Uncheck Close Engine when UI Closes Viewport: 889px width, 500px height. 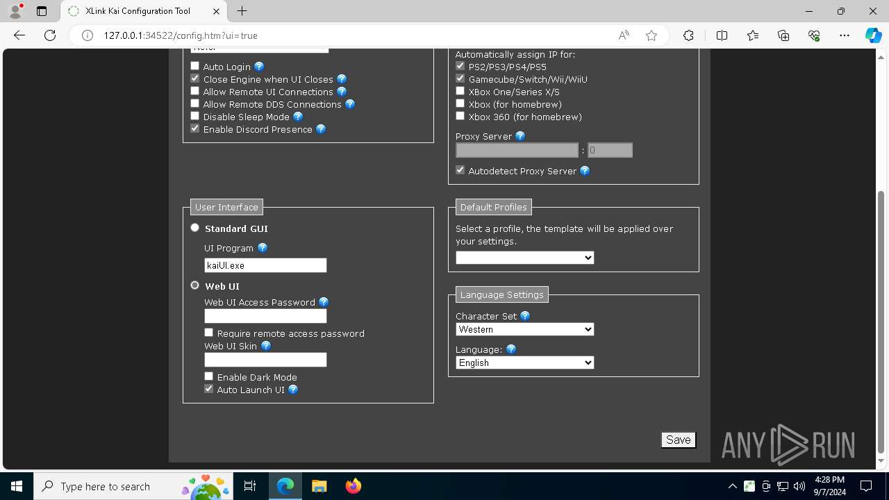pos(195,78)
